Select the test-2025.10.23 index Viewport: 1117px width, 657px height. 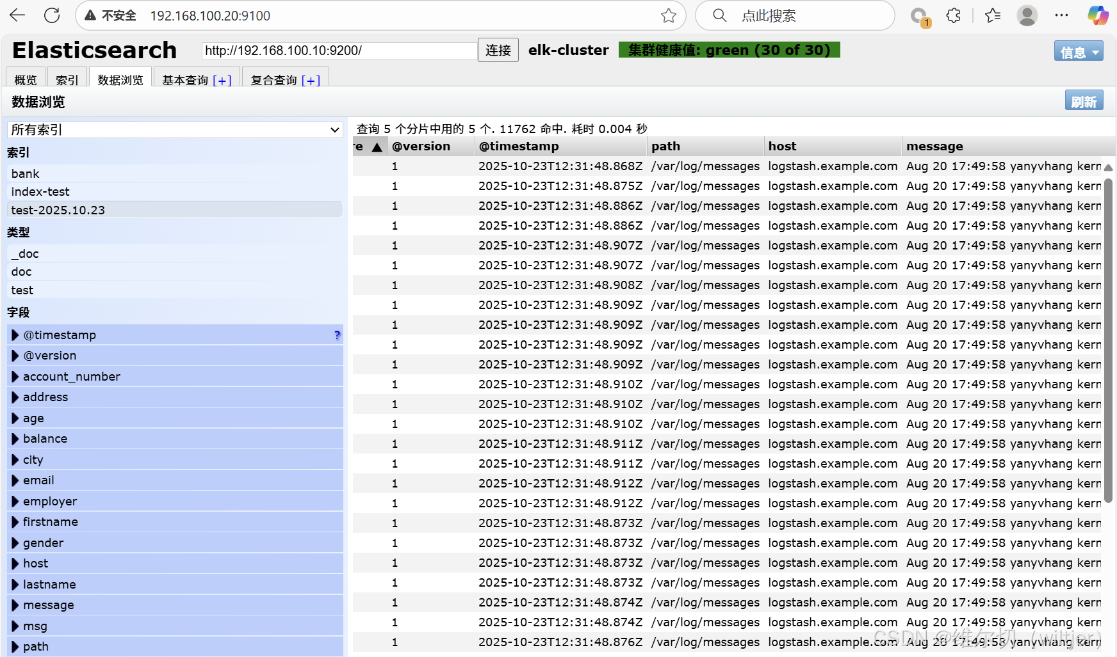(175, 210)
